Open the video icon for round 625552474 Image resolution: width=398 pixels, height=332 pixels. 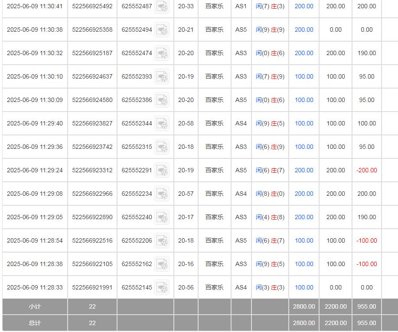click(162, 53)
